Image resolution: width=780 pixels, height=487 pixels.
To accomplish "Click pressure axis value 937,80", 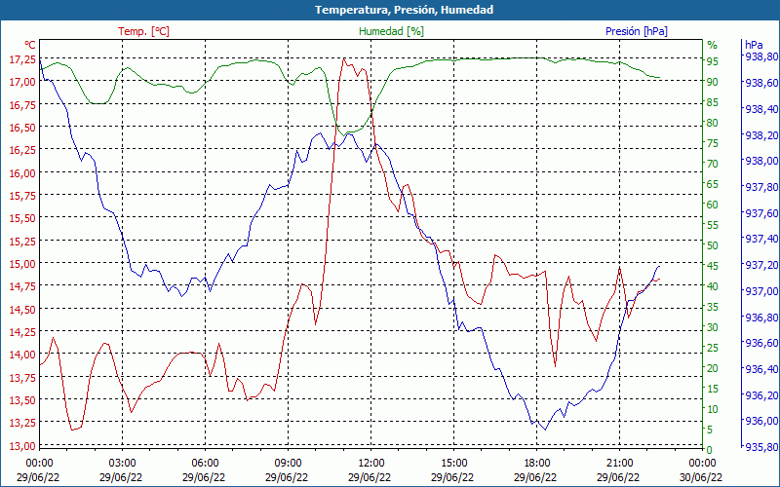I will click(761, 187).
